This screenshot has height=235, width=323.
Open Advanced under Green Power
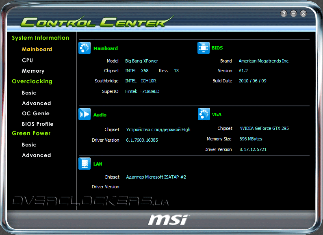point(37,155)
